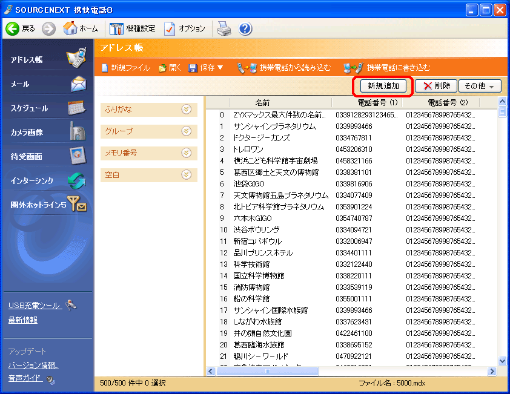Select インターシンク in sidebar menu
Image resolution: width=510 pixels, height=394 pixels.
32,180
